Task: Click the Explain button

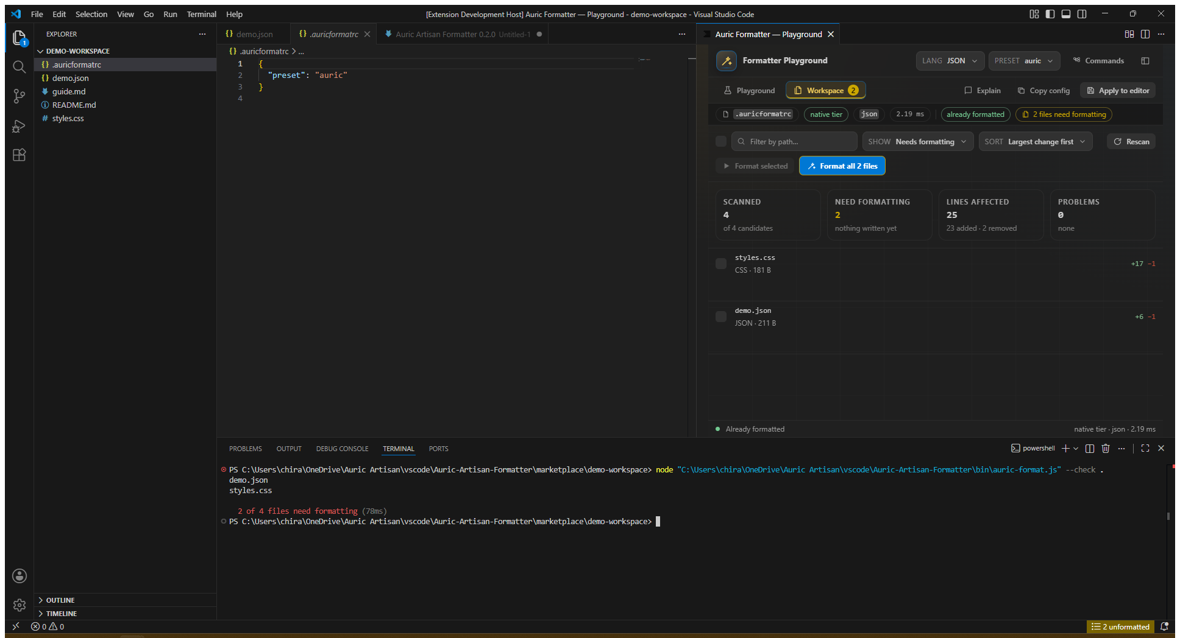Action: click(x=983, y=90)
